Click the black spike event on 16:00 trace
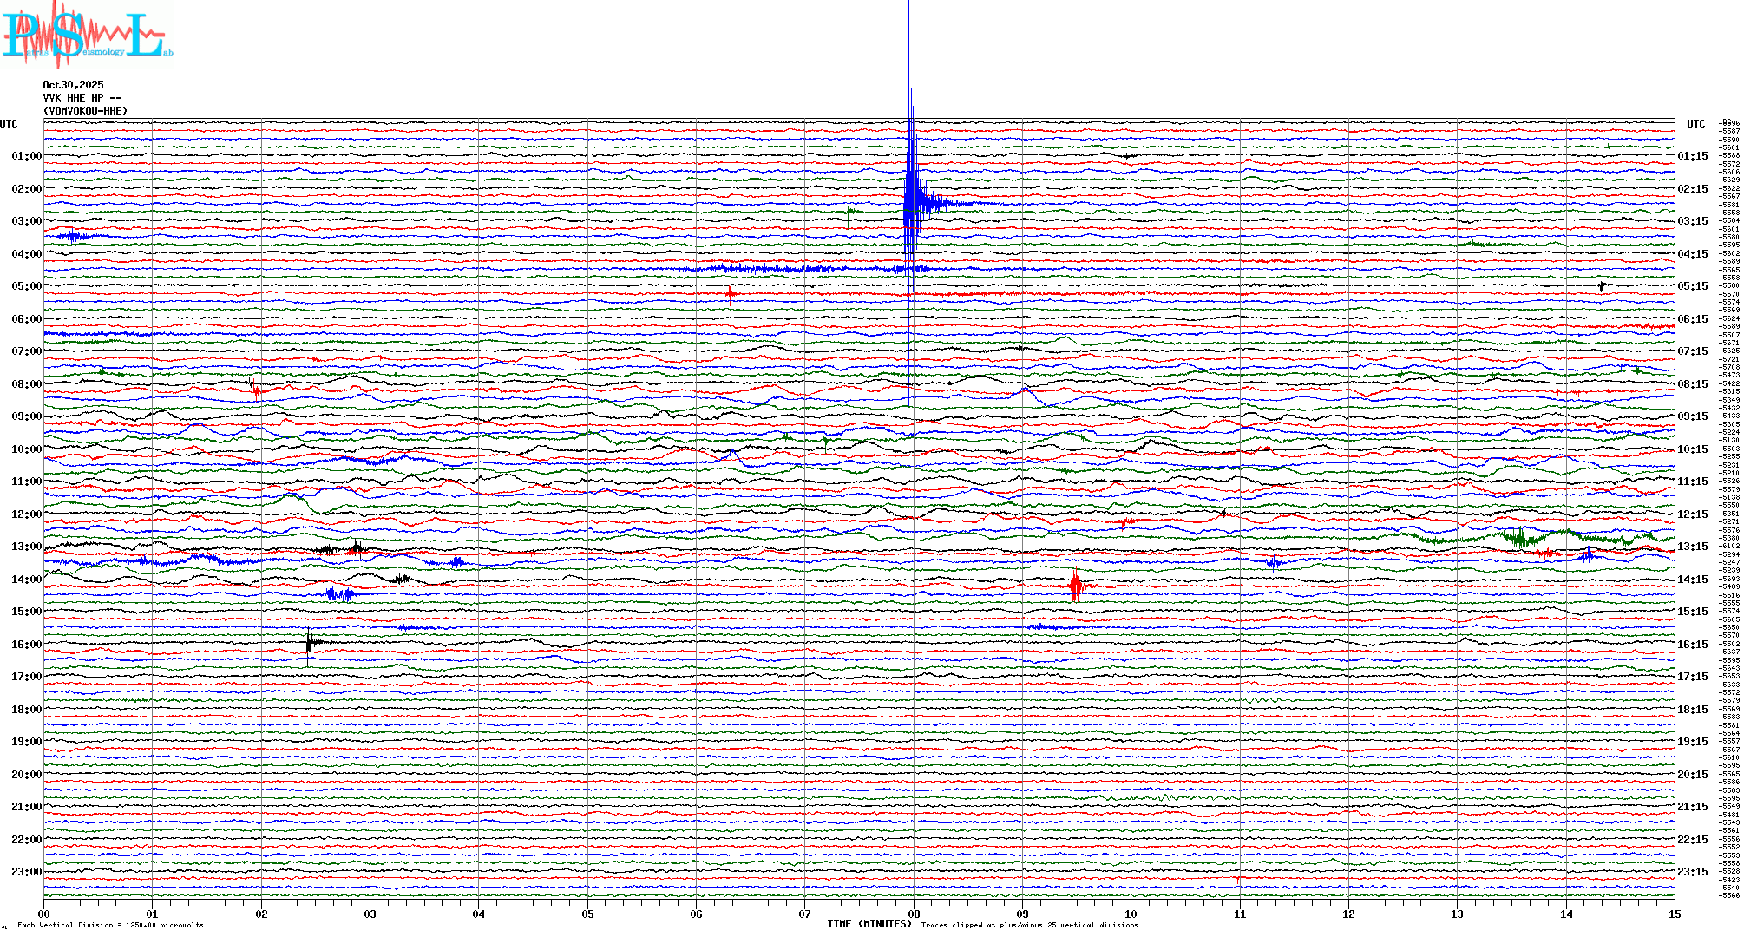This screenshot has width=1744, height=937. point(310,643)
